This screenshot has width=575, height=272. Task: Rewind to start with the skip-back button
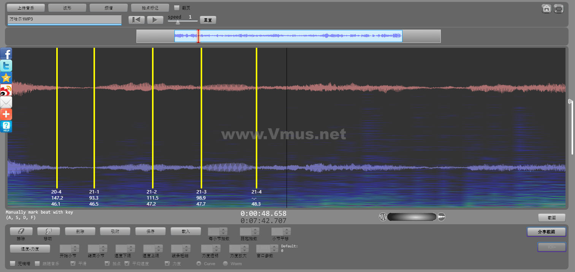(136, 20)
